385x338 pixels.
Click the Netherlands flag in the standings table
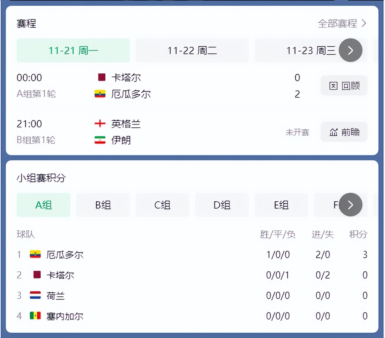(35, 295)
